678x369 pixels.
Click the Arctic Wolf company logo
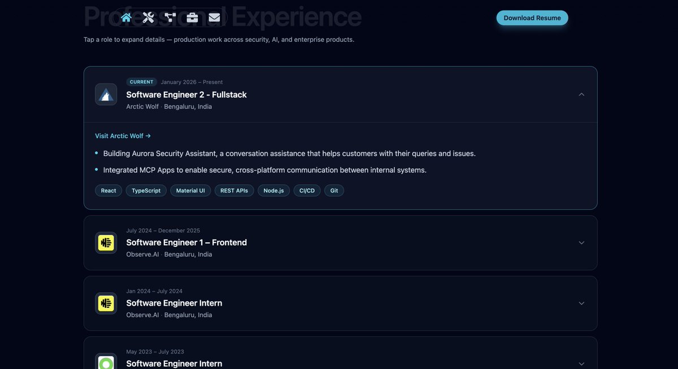click(106, 94)
